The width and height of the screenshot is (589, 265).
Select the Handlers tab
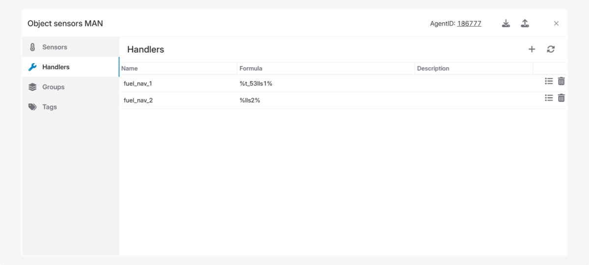(55, 67)
